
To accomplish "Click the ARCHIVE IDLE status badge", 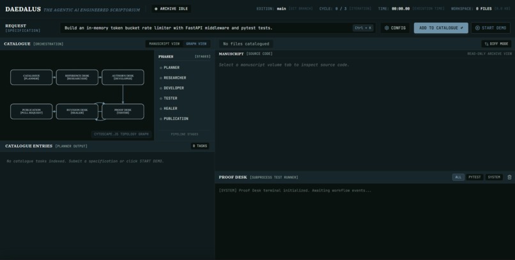I will tap(171, 9).
